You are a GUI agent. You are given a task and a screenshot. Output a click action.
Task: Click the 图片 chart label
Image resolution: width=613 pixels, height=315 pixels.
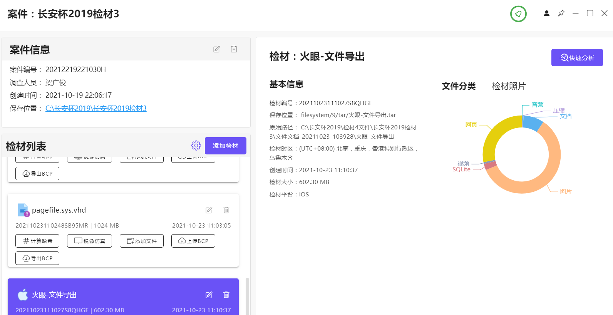coord(566,191)
